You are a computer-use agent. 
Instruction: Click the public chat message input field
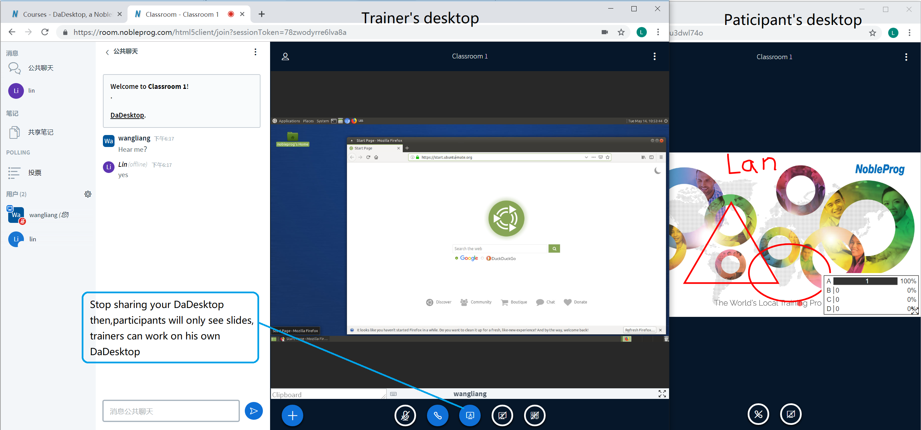point(171,411)
